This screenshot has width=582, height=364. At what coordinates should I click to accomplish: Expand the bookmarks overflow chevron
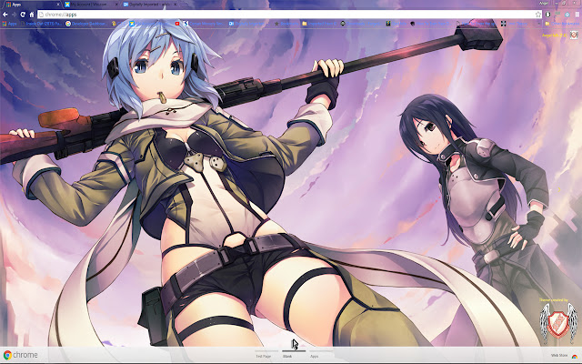pyautogui.click(x=539, y=24)
